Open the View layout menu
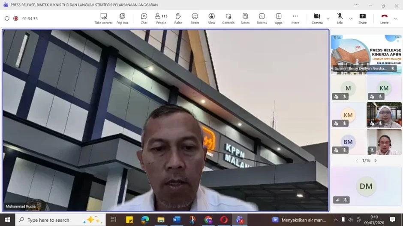This screenshot has height=226, width=403. (211, 18)
